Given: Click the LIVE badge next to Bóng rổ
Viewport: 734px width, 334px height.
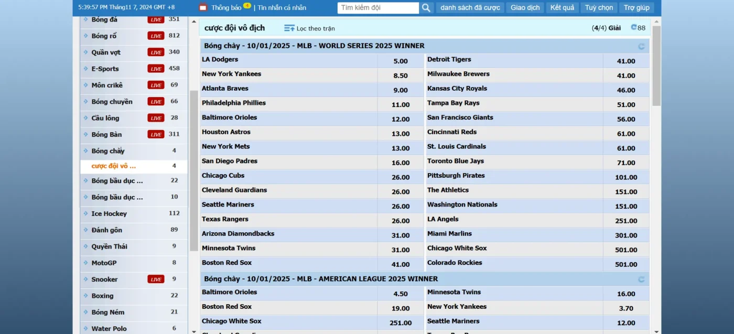Looking at the screenshot, I should point(156,36).
